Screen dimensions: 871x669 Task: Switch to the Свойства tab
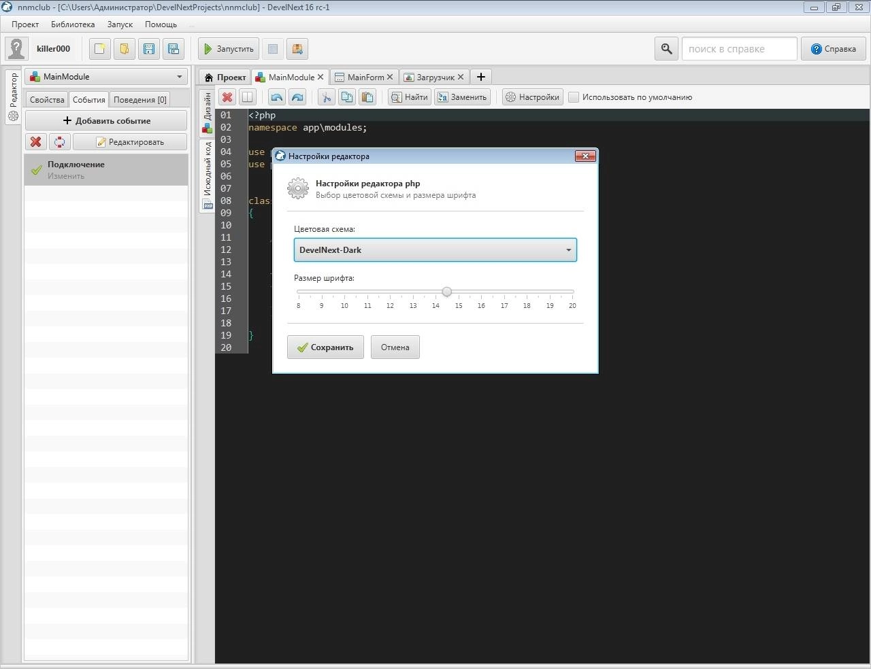47,99
